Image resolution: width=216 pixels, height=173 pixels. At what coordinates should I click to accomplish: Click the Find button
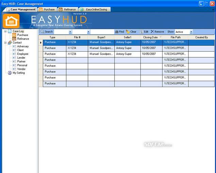tap(119, 32)
